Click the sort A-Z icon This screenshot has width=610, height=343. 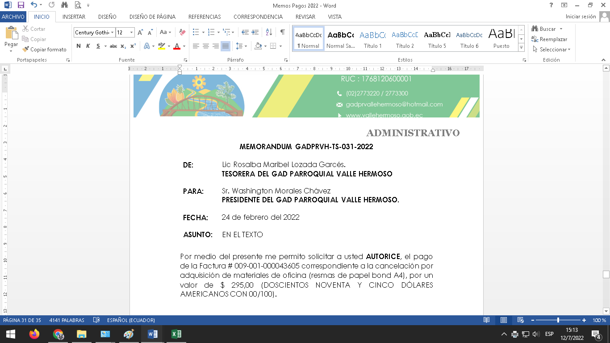269,32
